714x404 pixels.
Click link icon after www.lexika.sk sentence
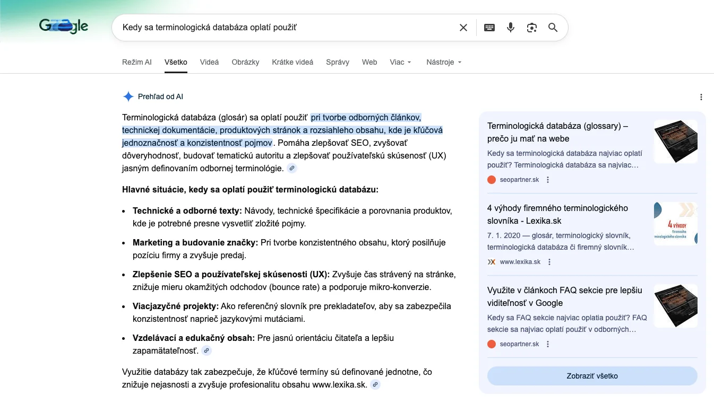click(375, 385)
